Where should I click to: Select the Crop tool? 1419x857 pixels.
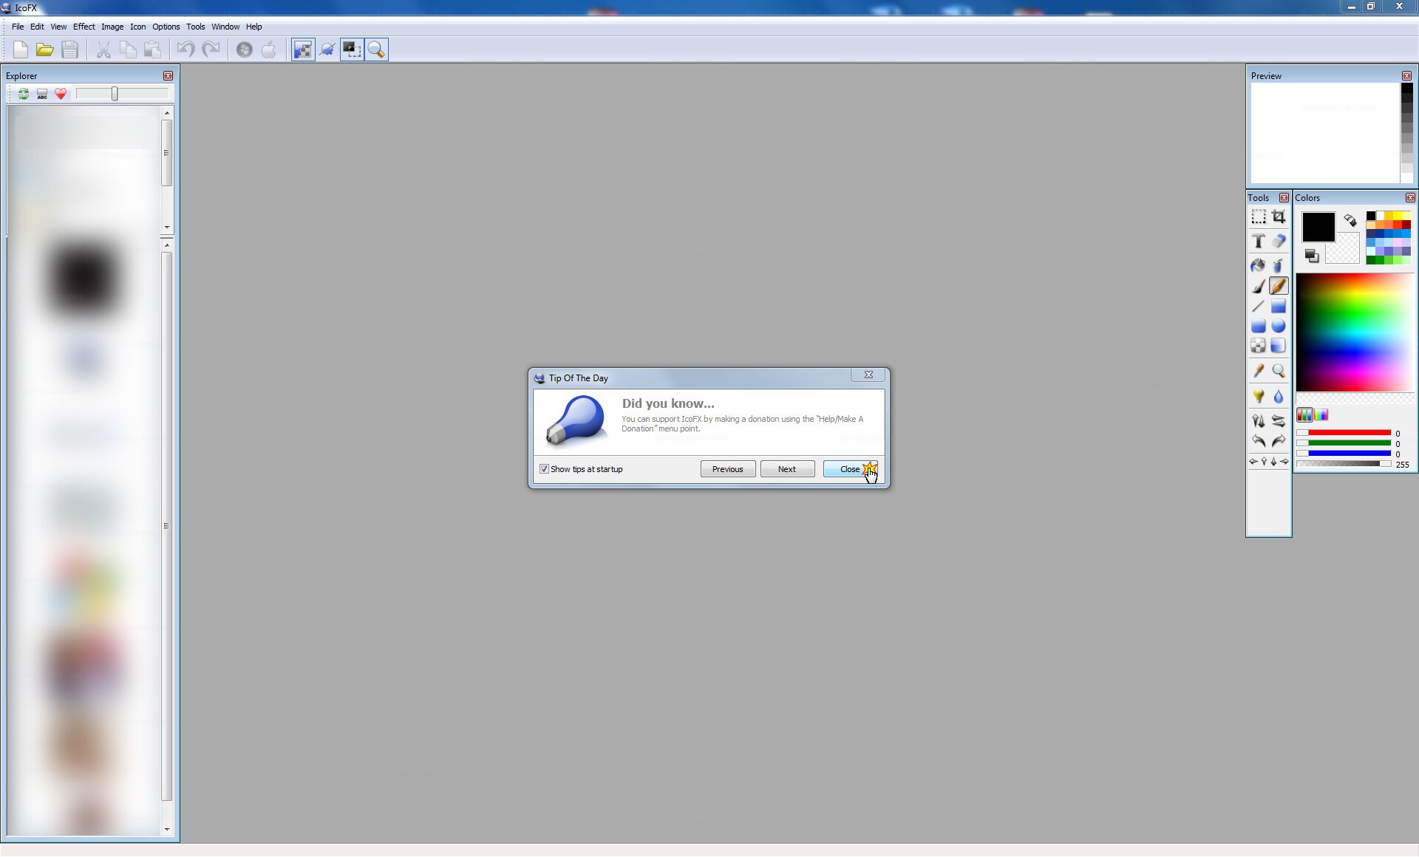(x=1279, y=217)
